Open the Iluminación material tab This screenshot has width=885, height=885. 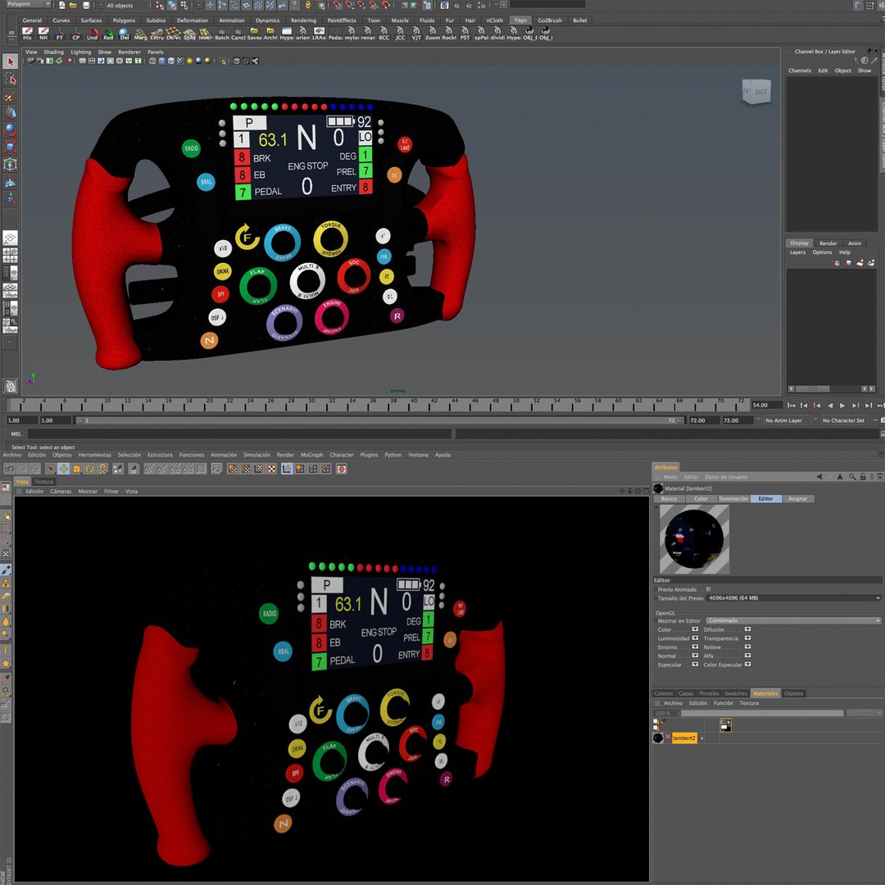point(733,499)
